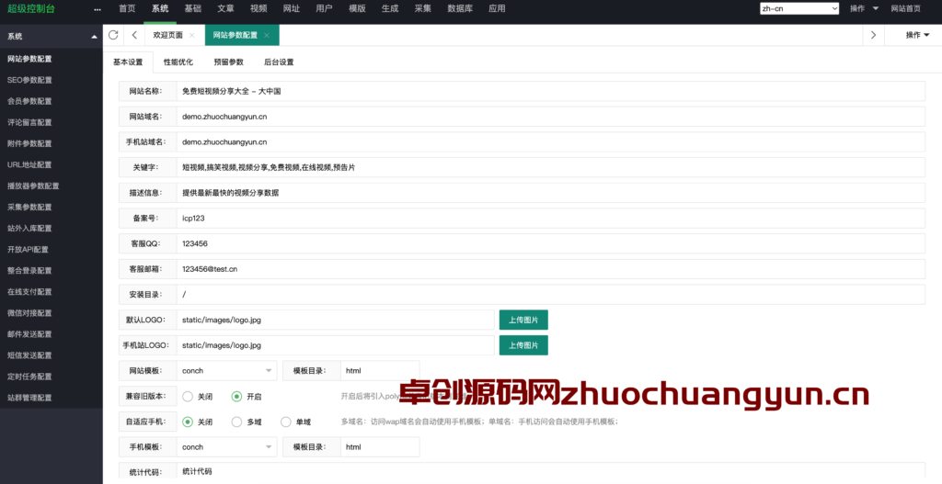Click the 关键字 input field
This screenshot has width=942, height=484.
click(x=551, y=167)
